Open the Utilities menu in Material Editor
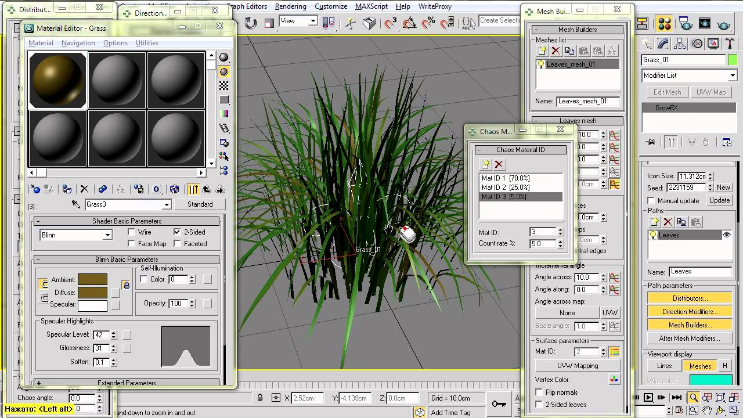Image resolution: width=743 pixels, height=418 pixels. point(147,43)
